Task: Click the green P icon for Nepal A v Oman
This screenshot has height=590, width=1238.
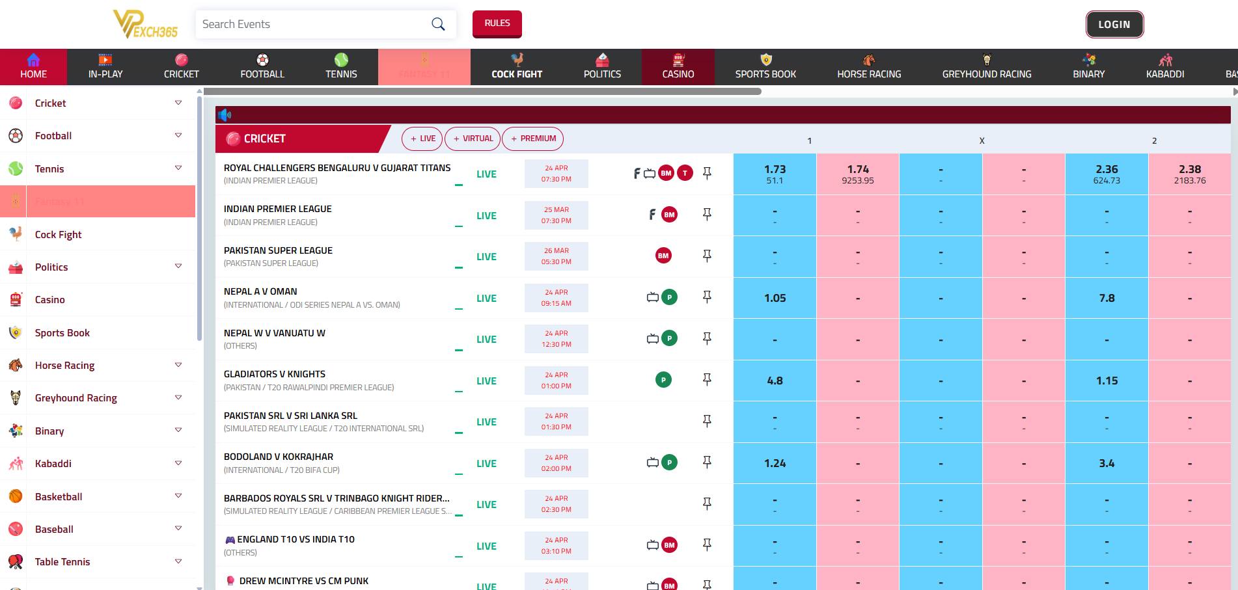Action: pos(669,297)
